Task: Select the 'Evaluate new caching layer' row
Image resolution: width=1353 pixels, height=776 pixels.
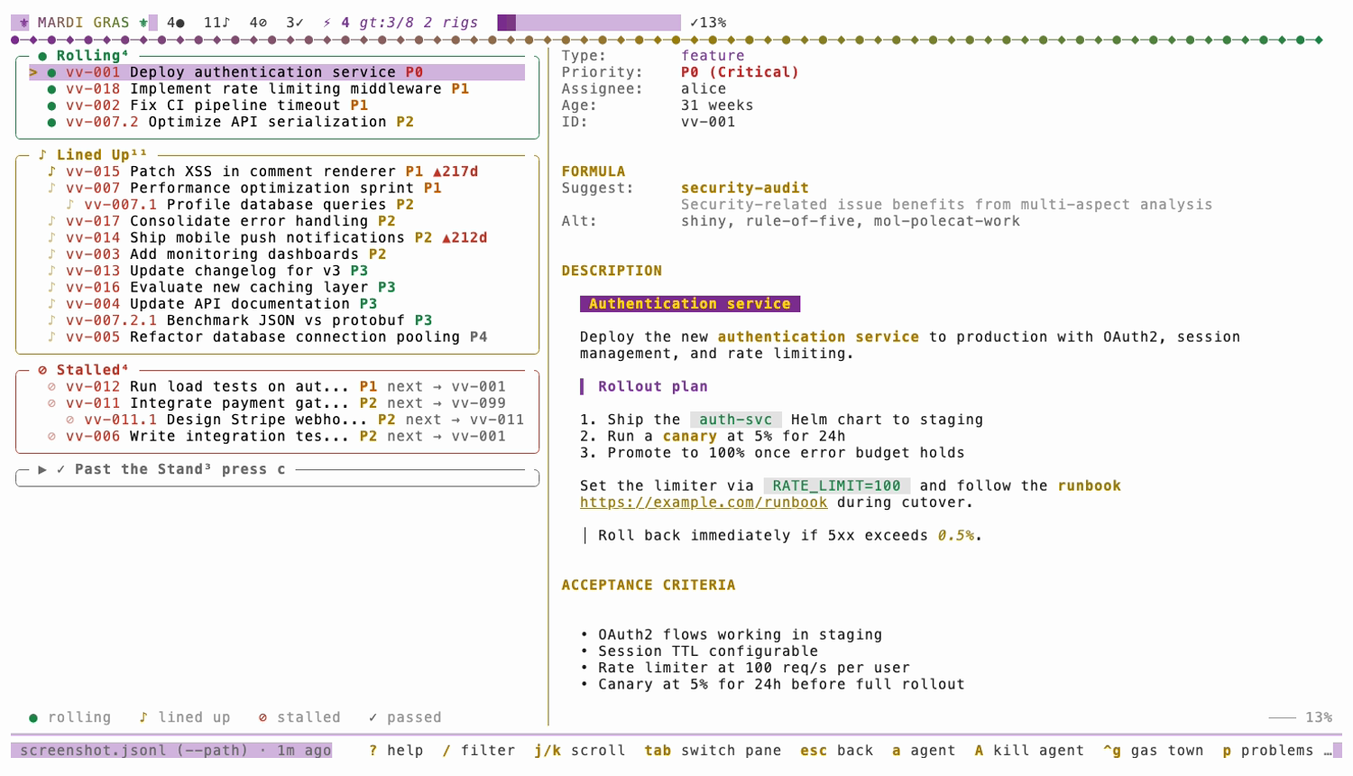Action: [277, 288]
